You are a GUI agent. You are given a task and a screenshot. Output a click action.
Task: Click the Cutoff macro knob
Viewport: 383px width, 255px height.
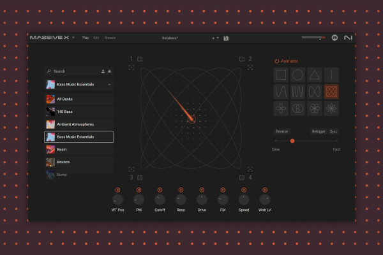pos(160,200)
